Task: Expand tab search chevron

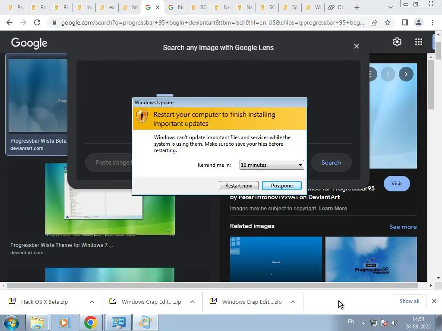Action: (390, 7)
